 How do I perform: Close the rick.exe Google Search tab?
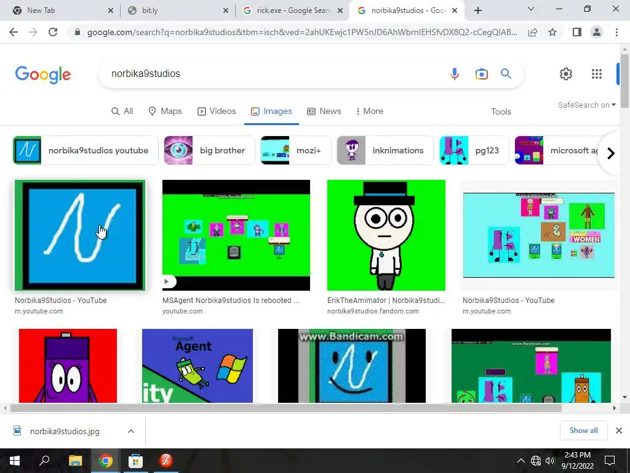340,10
